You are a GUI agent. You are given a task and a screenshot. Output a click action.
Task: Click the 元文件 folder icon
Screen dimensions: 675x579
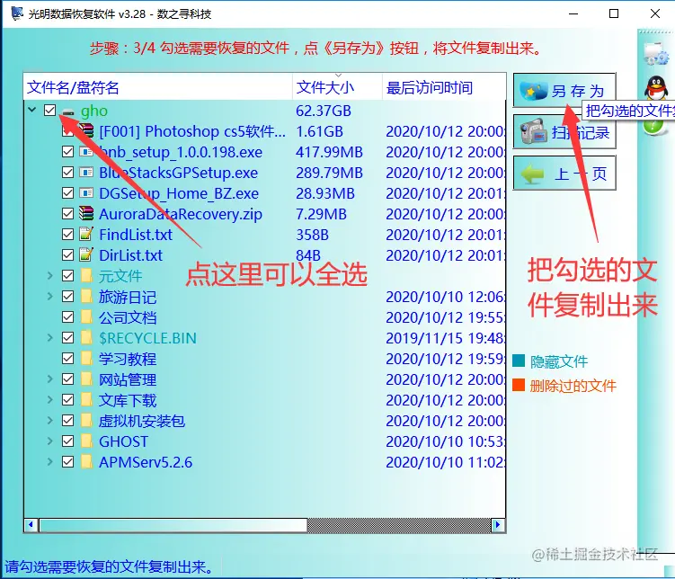(x=86, y=275)
